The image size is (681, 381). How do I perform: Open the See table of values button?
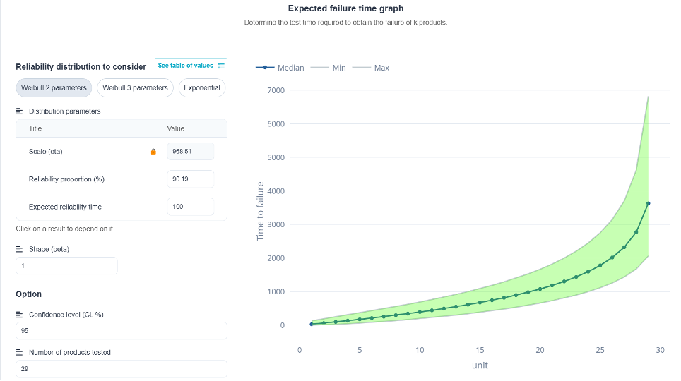pyautogui.click(x=191, y=66)
